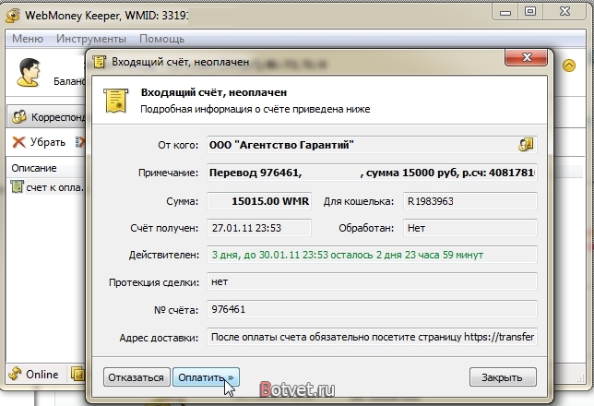Click the Протекция сделки value нет
This screenshot has width=594, height=406.
[x=372, y=281]
